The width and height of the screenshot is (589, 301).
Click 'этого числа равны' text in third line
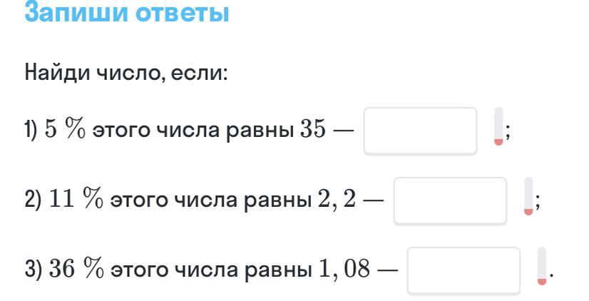[211, 270]
